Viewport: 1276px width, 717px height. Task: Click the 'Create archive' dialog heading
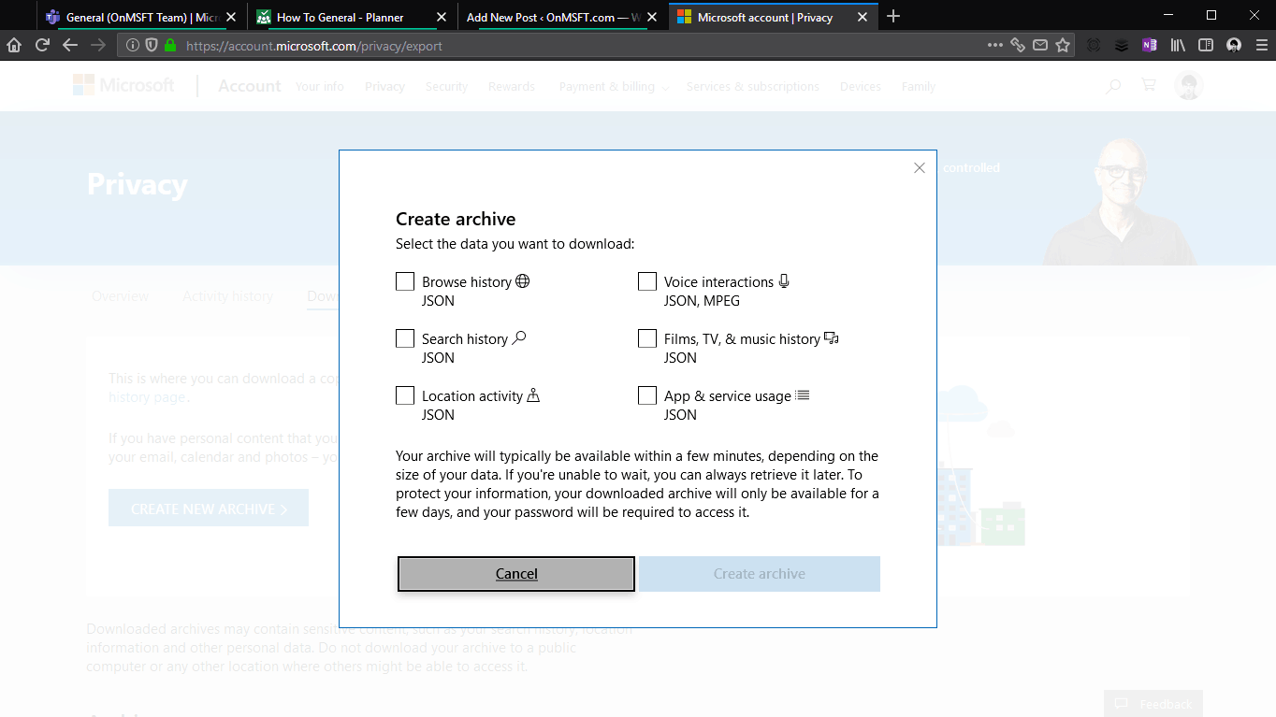click(x=456, y=219)
